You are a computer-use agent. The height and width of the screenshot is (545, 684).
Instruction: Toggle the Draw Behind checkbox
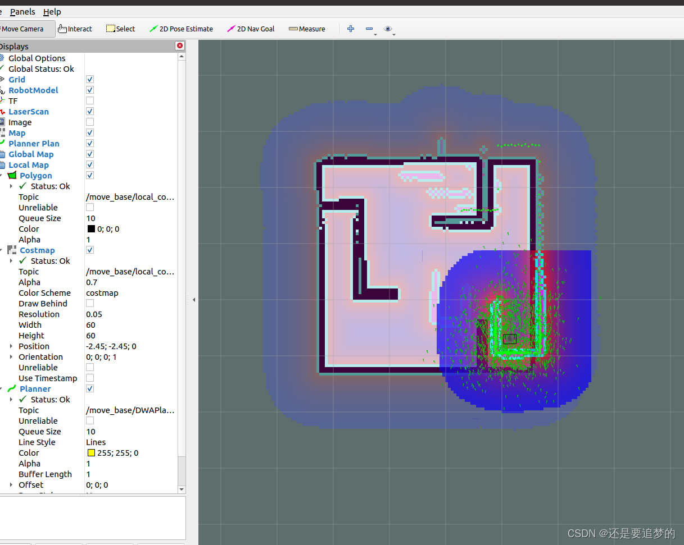coord(90,304)
